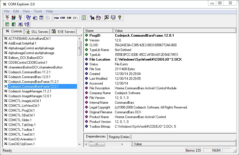Switch to the Dependencies tab

[96, 136]
